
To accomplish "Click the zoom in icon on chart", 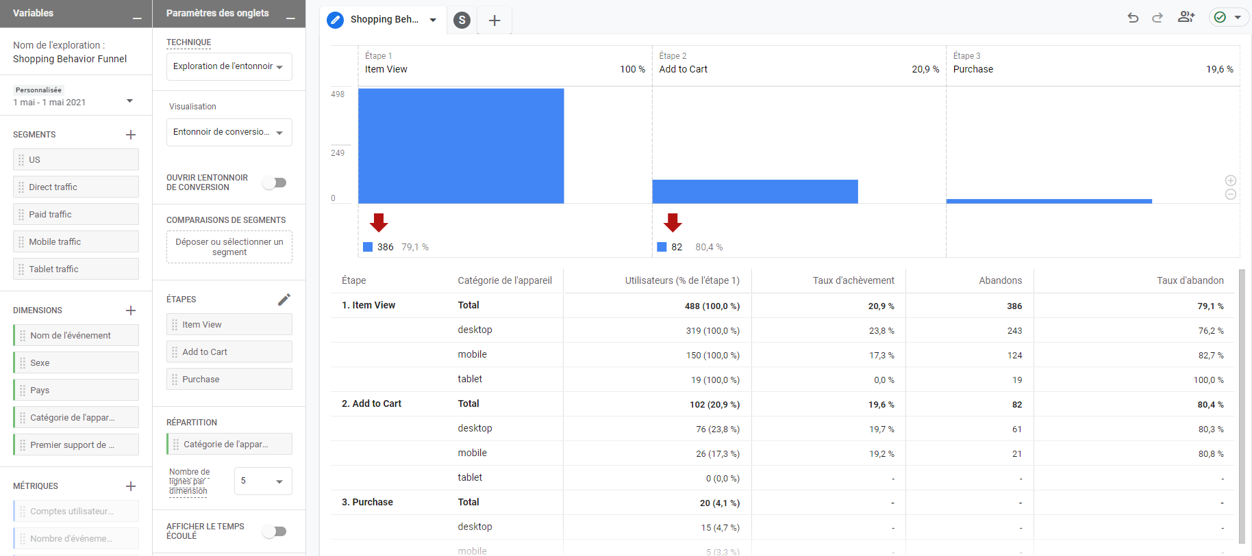I will tap(1231, 181).
